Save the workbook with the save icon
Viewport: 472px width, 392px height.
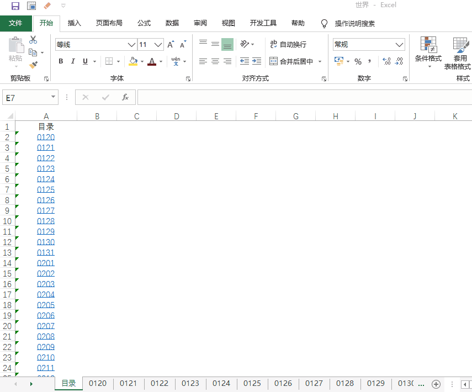tap(15, 6)
